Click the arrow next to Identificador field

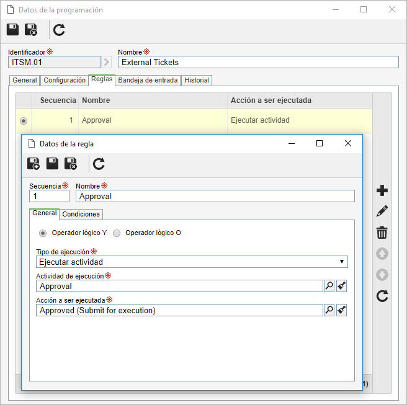click(107, 62)
